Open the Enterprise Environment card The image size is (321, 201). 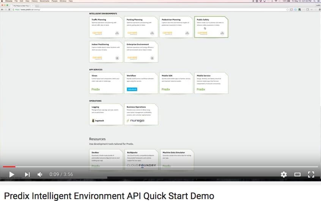point(141,52)
